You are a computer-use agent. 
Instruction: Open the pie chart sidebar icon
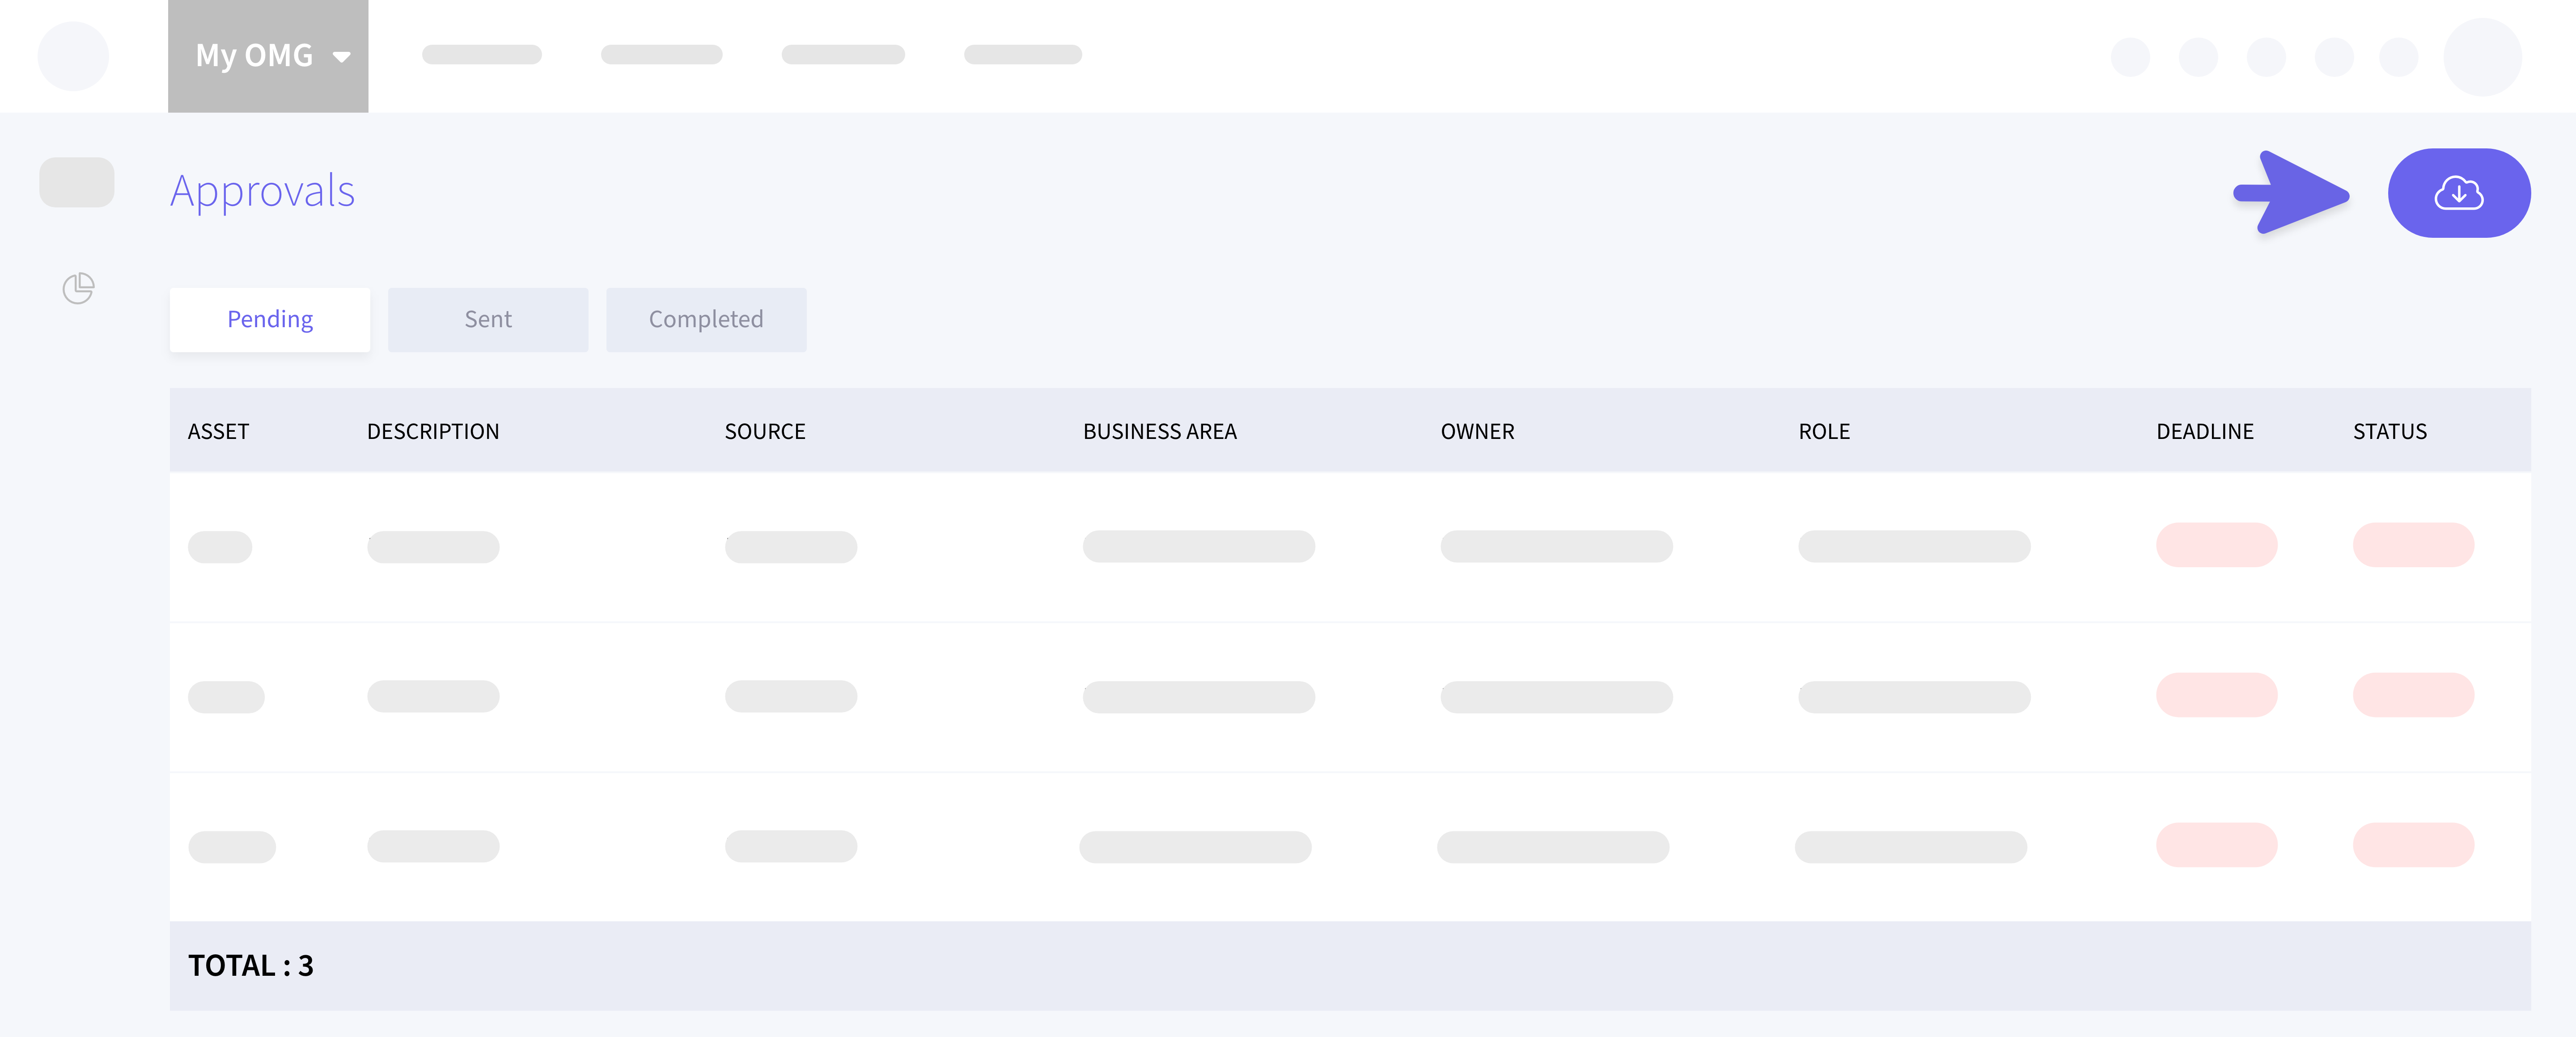click(78, 289)
